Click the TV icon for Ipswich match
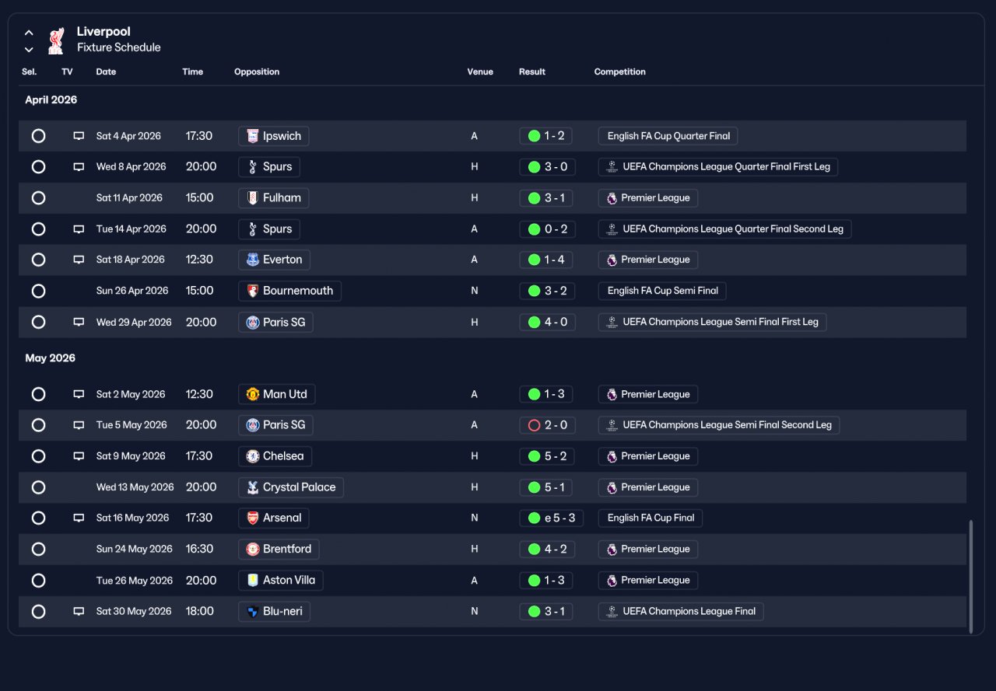996x691 pixels. [79, 136]
